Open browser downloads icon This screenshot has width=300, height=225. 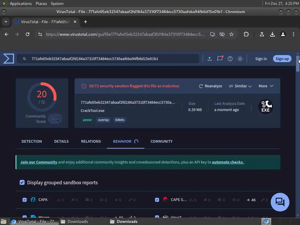272,34
